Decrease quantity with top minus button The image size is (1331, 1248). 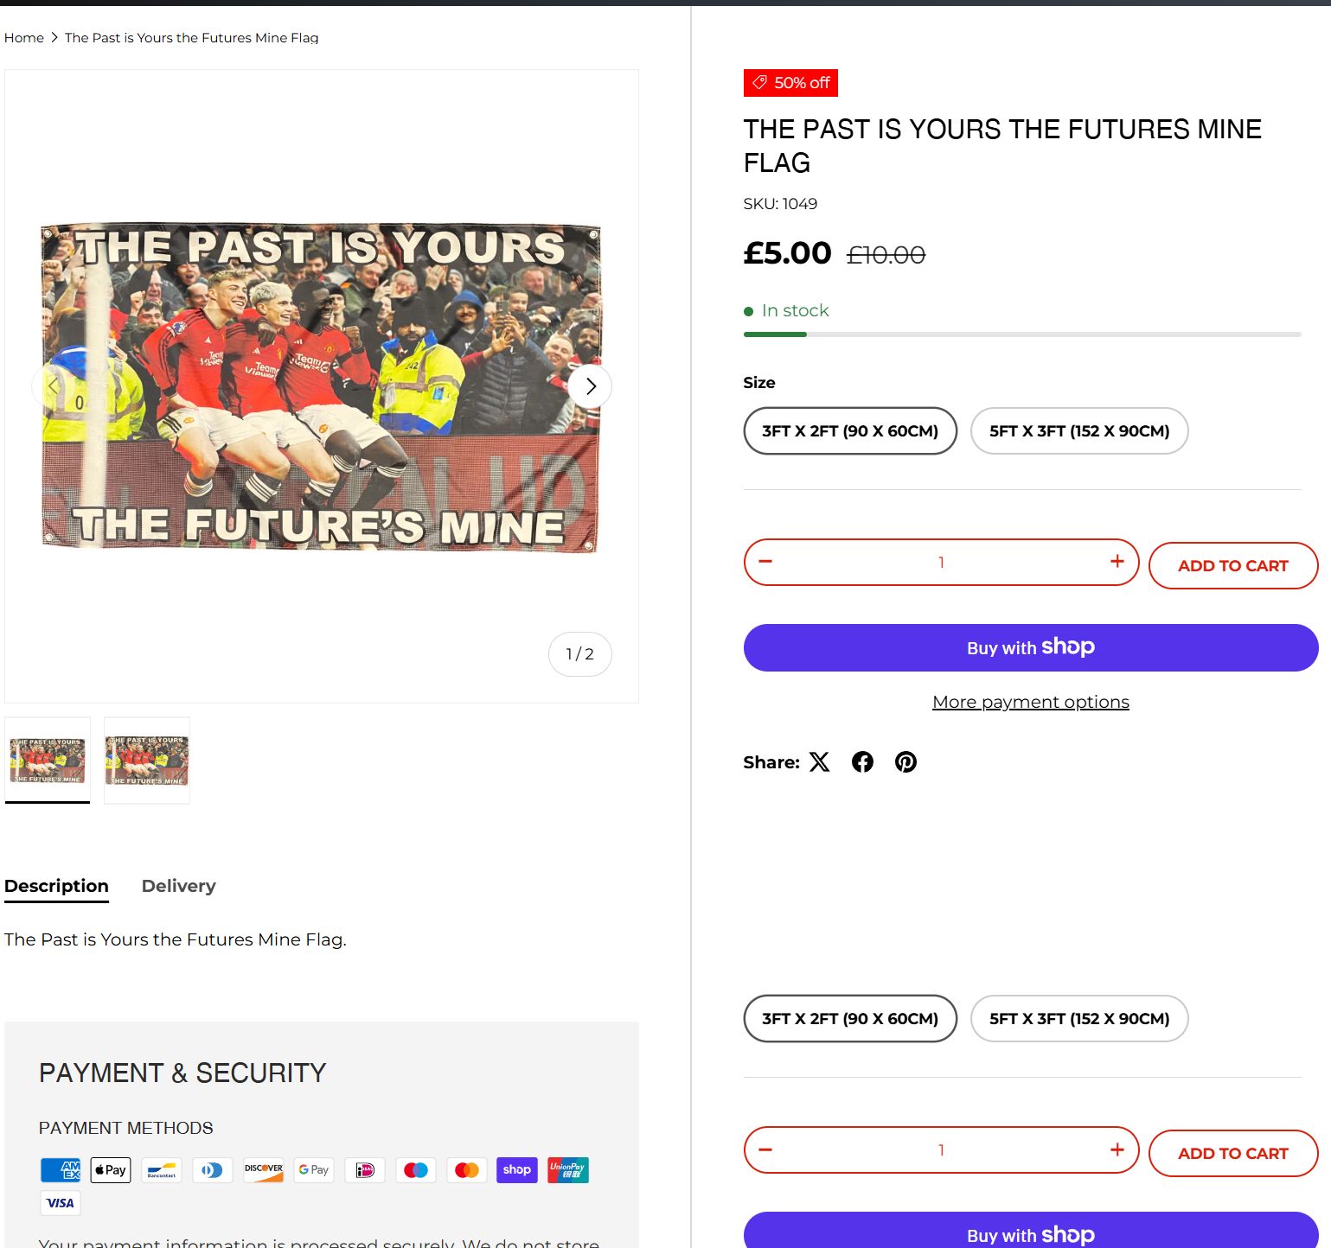(765, 562)
